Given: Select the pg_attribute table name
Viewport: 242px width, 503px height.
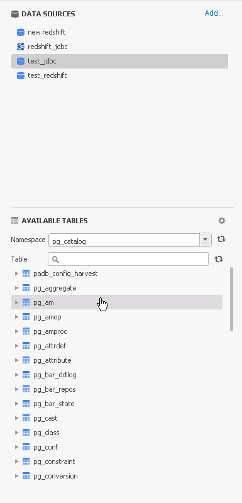Looking at the screenshot, I should tap(52, 360).
